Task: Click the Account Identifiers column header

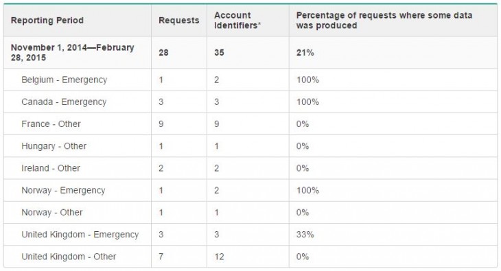Action: (237, 21)
